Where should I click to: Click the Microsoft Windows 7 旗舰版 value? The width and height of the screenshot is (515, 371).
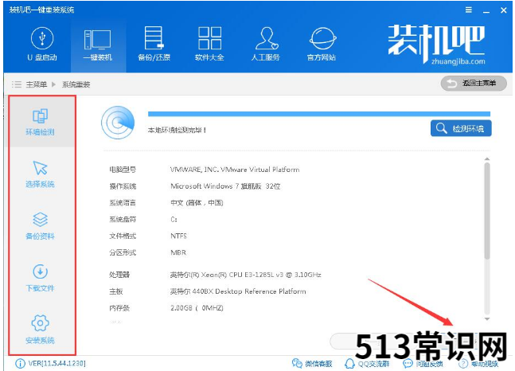[x=225, y=186]
